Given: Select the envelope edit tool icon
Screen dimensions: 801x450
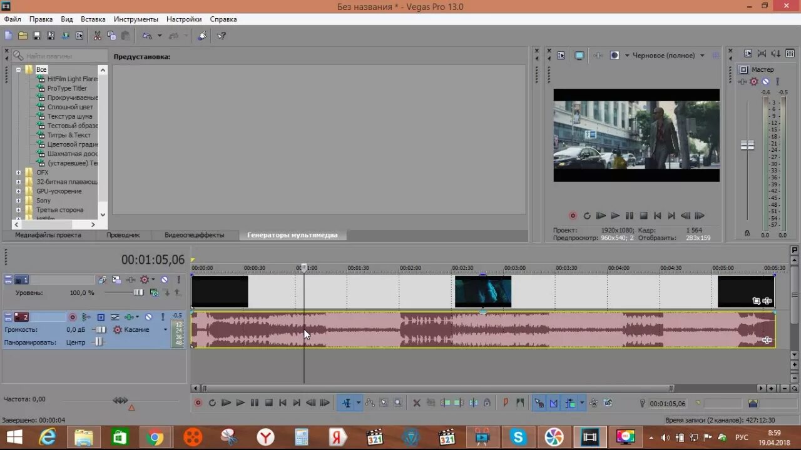Looking at the screenshot, I should (x=370, y=403).
